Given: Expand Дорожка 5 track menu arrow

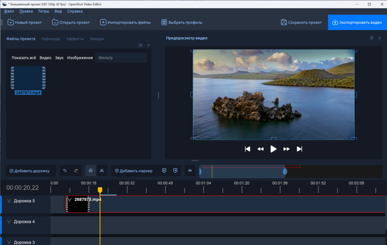Looking at the screenshot, I should tap(9, 201).
